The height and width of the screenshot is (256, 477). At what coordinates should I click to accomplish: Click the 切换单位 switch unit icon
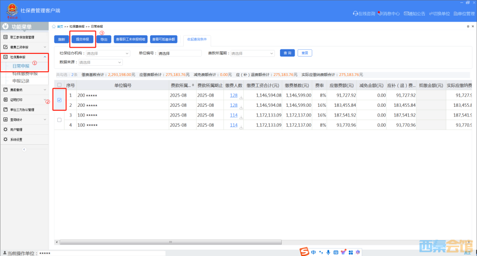coord(431,14)
